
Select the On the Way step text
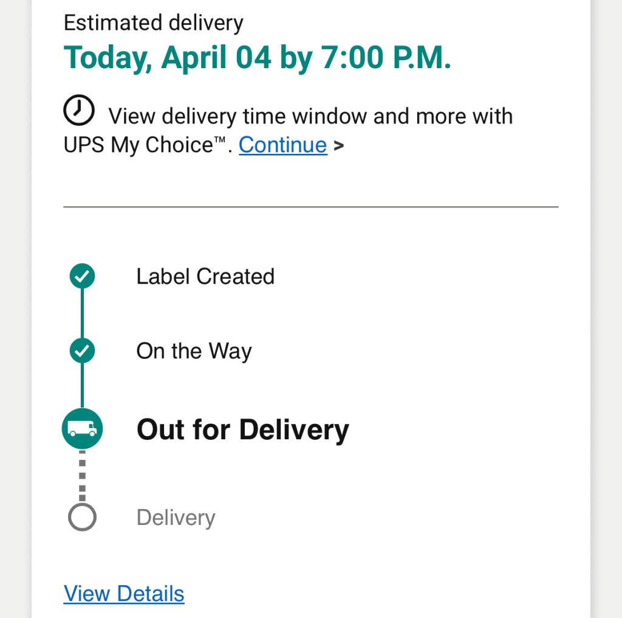[x=194, y=351]
